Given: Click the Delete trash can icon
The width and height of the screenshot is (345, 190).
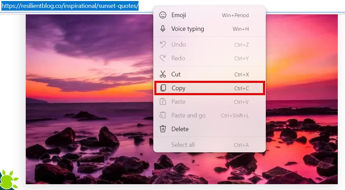Looking at the screenshot, I should (163, 129).
